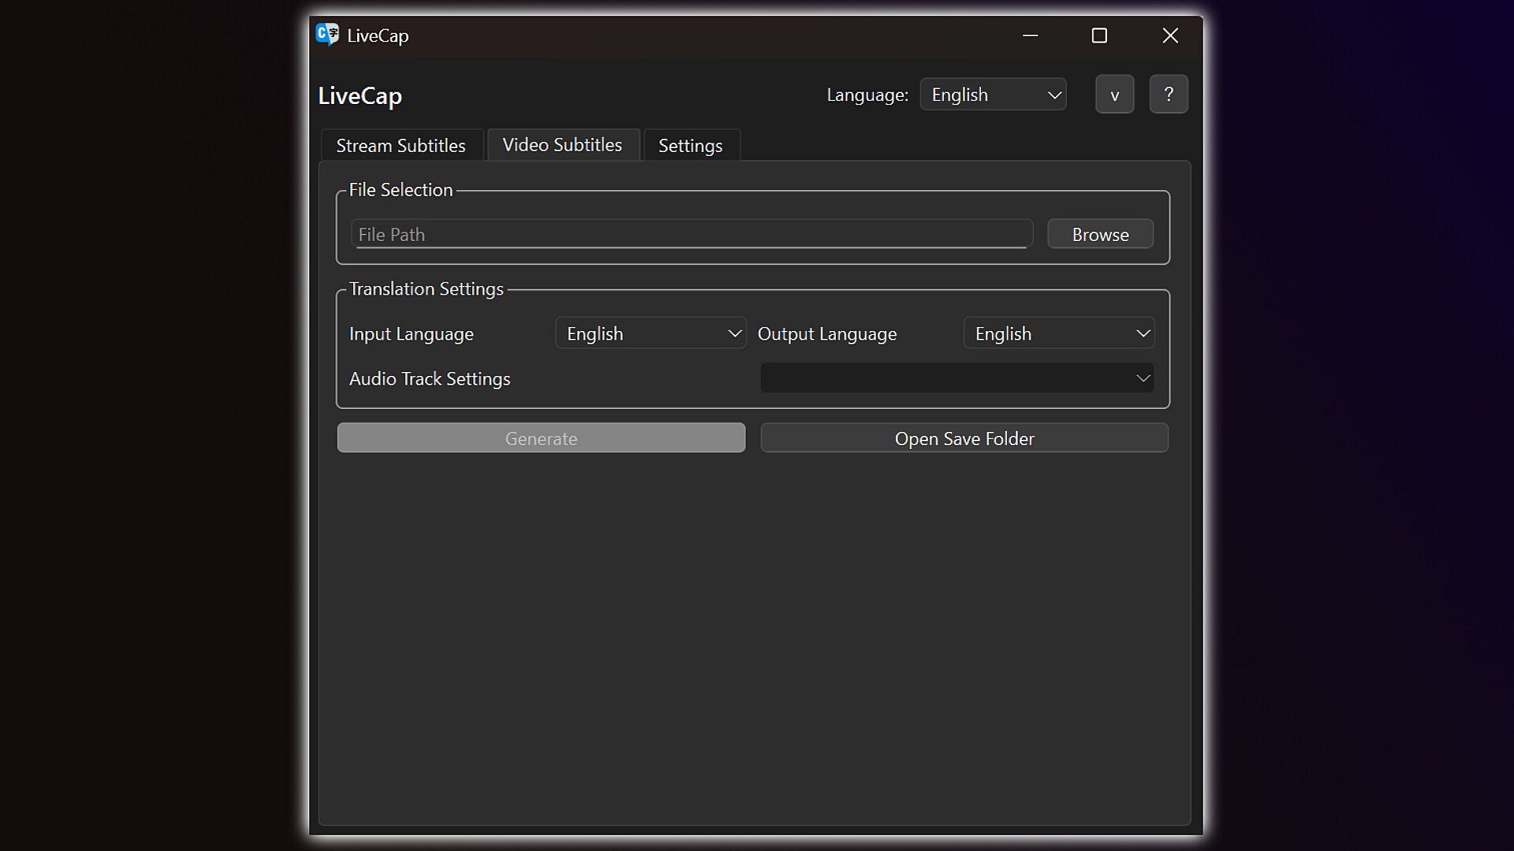This screenshot has width=1514, height=851.
Task: Click the Browse button
Action: pyautogui.click(x=1100, y=235)
